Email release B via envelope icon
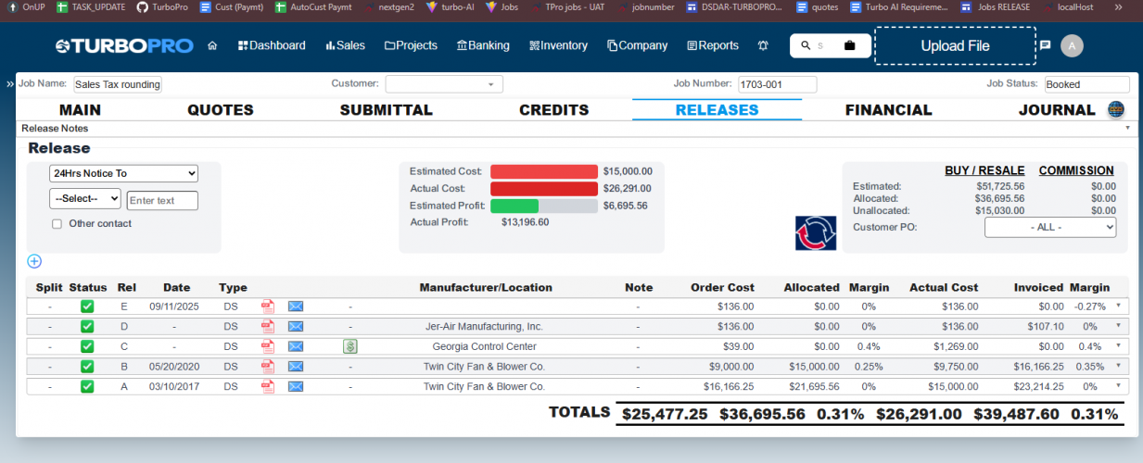This screenshot has width=1143, height=463. [296, 366]
